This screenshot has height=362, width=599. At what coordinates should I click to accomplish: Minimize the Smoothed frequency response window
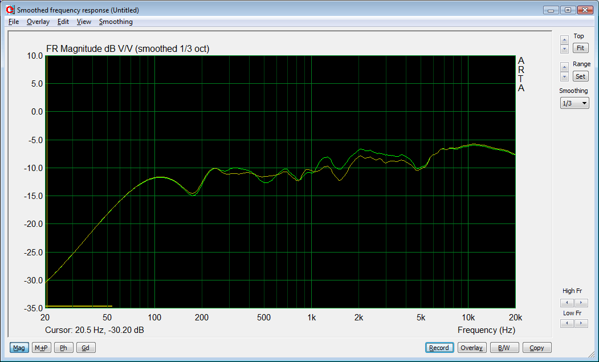coord(551,10)
